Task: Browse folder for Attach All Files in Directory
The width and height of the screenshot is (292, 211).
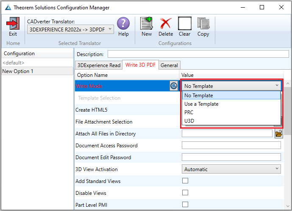Action: pos(278,134)
